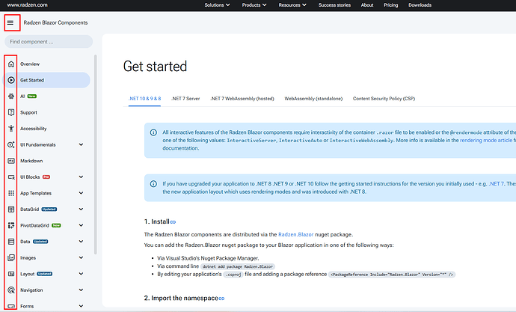Click the DataGrid grid icon

10,209
